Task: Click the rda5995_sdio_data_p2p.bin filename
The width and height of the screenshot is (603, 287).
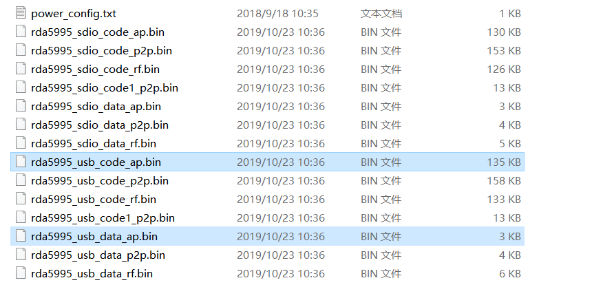Action: click(x=100, y=125)
